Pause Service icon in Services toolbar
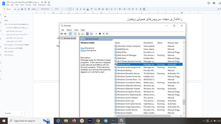 pos(103,34)
